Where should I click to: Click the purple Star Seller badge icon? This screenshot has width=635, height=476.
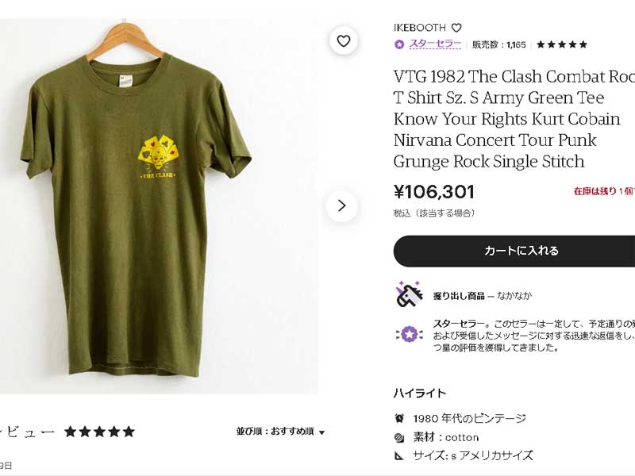(x=399, y=44)
